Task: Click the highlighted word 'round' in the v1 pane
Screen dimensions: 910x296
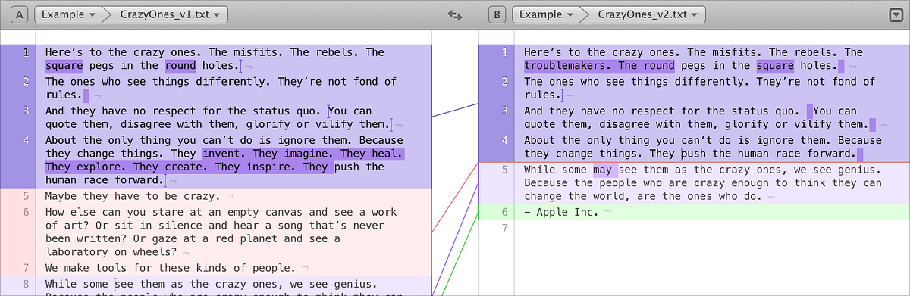Action: click(x=180, y=66)
